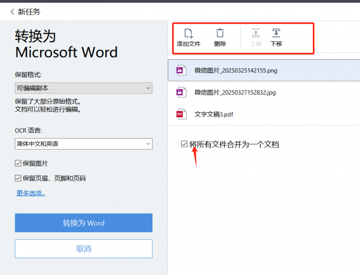
Task: Select file 文字文稿3.pdf
Action: 264,114
